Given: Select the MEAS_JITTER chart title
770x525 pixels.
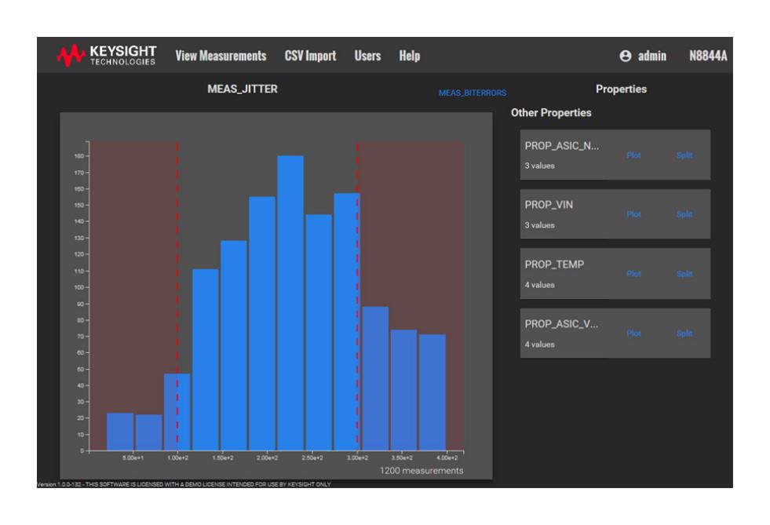Looking at the screenshot, I should 242,89.
